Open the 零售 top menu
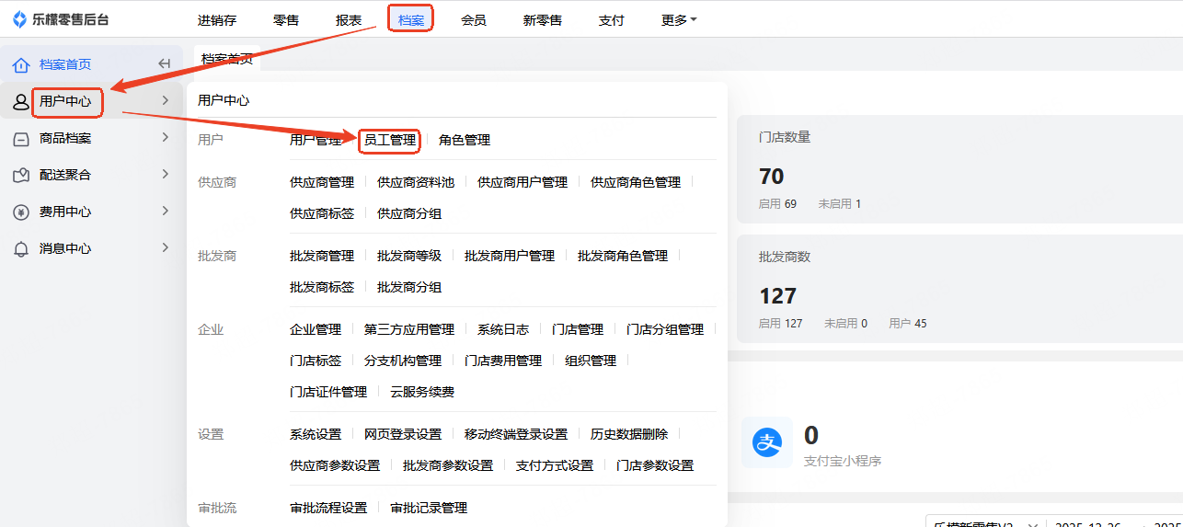This screenshot has width=1183, height=527. 286,19
